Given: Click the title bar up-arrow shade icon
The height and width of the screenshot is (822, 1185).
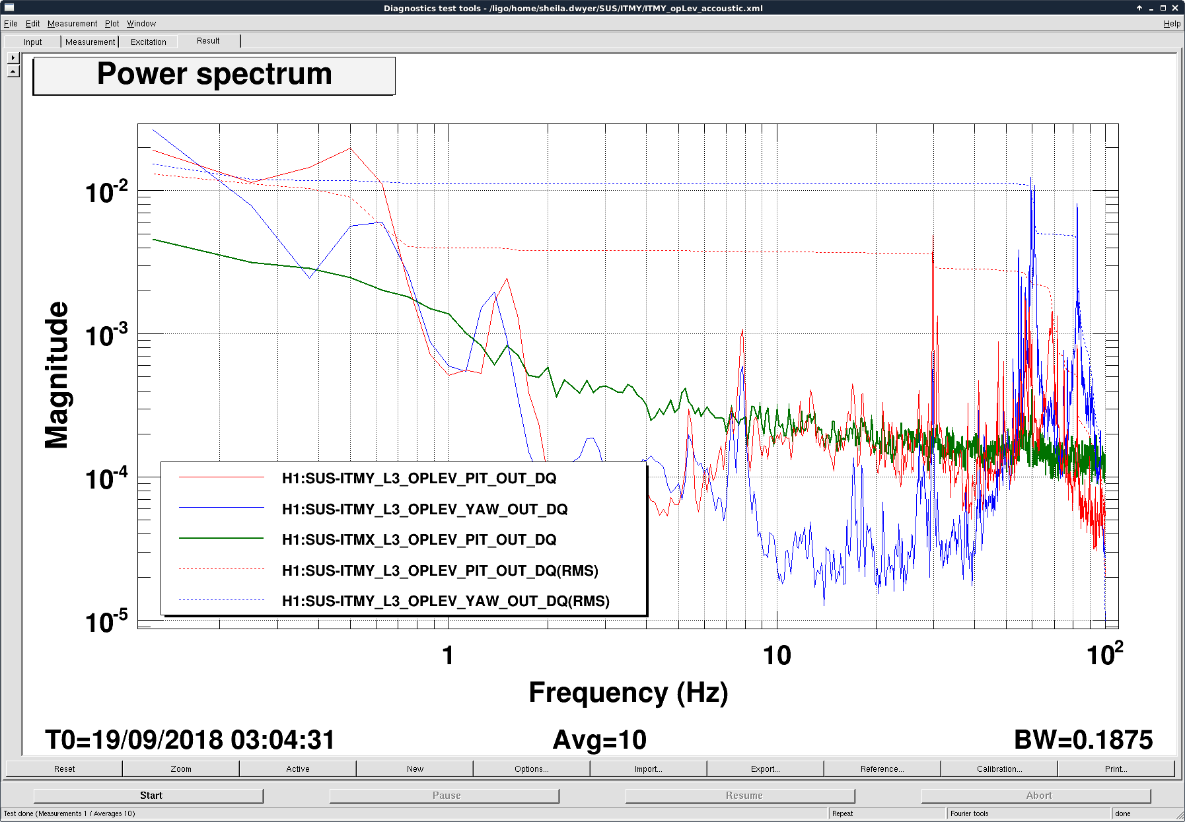Looking at the screenshot, I should pos(1139,8).
